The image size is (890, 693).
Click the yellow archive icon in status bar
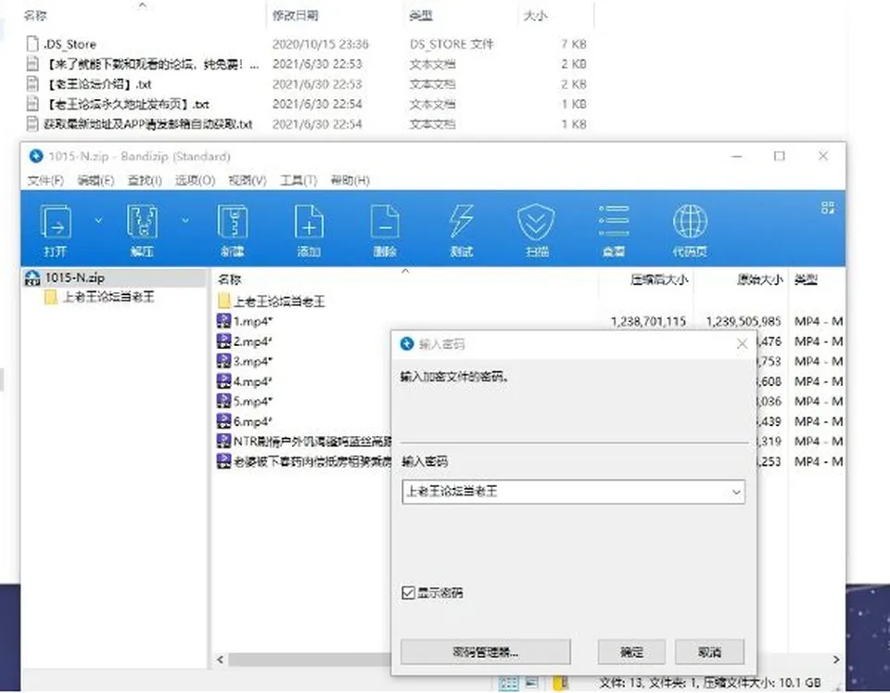click(560, 683)
